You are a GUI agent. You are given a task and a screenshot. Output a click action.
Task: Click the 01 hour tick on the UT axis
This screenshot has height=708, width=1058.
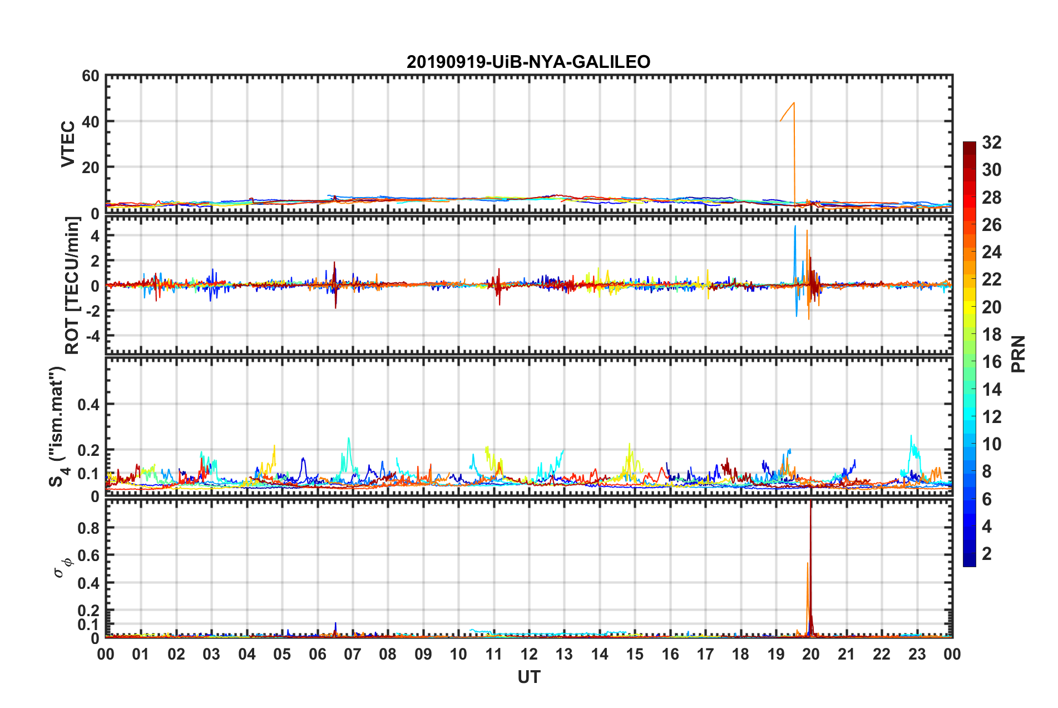pos(141,654)
